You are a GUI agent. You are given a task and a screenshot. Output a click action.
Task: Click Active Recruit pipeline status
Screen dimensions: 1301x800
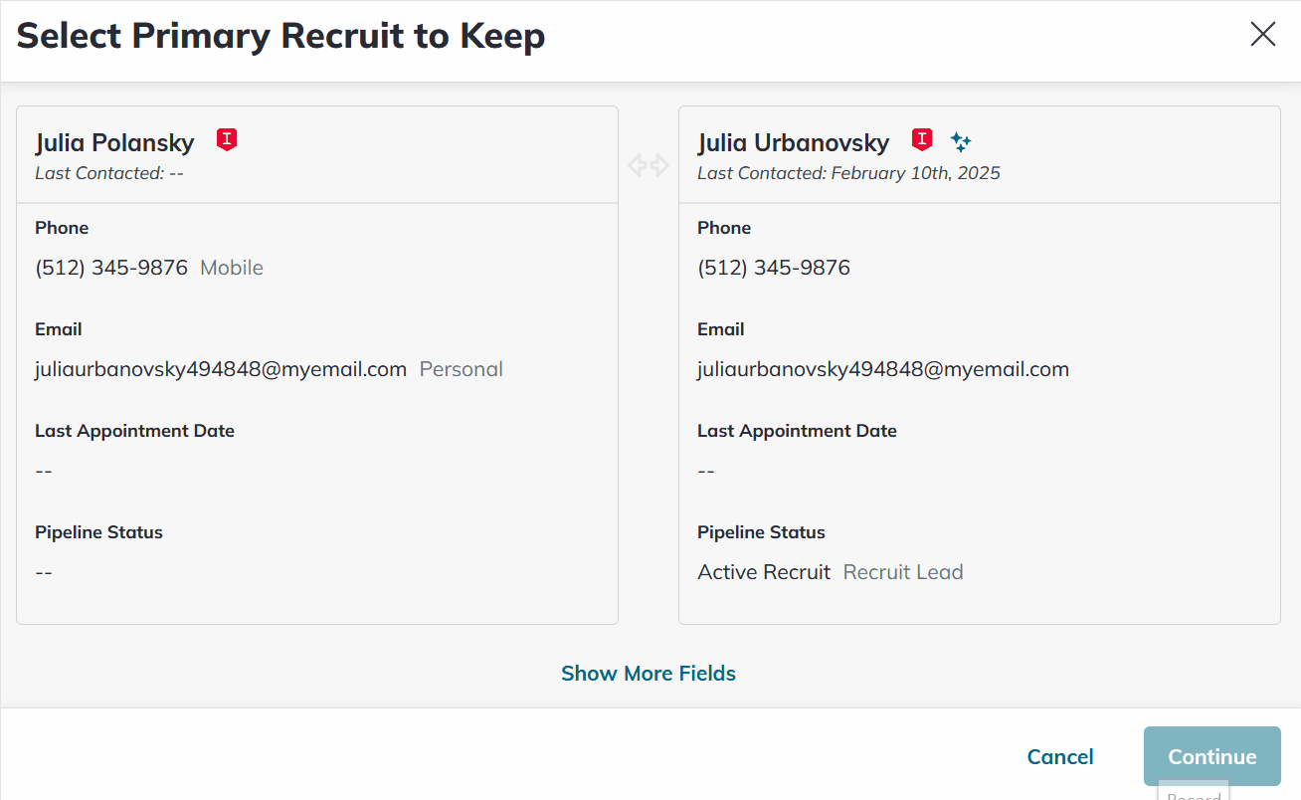click(764, 572)
